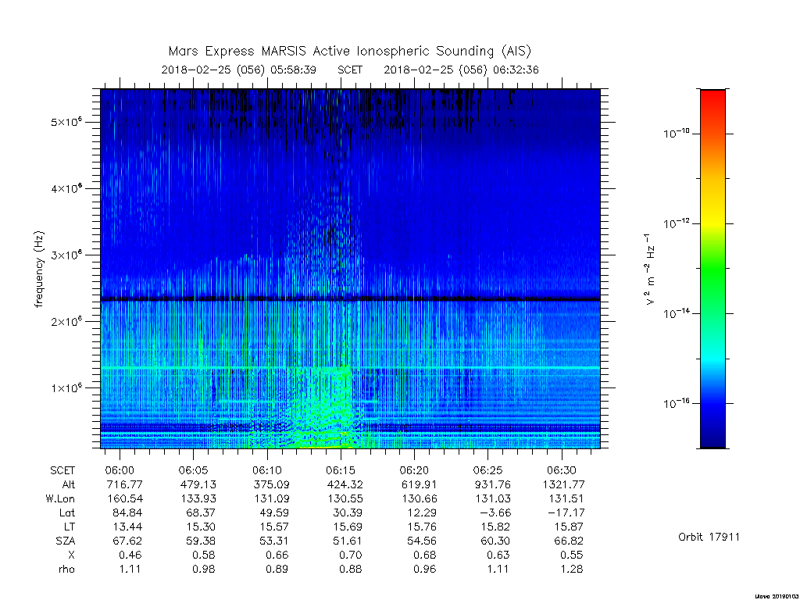Click the 'X' row header
Image resolution: width=800 pixels, height=600 pixels.
[x=71, y=555]
